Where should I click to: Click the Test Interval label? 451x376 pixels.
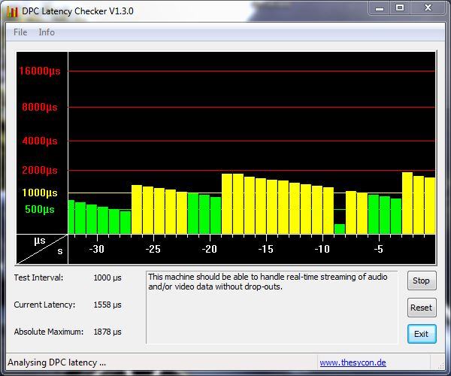(x=38, y=277)
